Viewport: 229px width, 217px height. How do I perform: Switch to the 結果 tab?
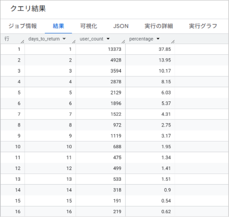click(x=58, y=26)
